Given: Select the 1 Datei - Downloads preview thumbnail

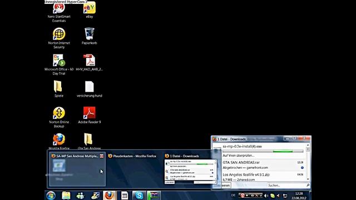Looking at the screenshot, I should pos(191,172).
